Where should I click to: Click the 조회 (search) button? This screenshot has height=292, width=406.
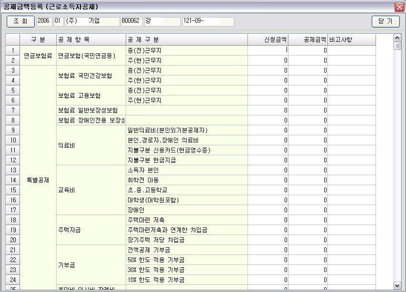coord(20,21)
